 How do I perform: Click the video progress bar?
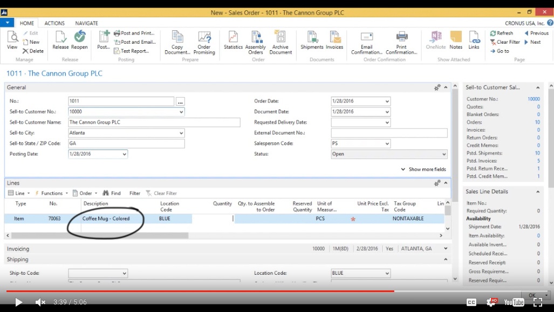point(270,291)
